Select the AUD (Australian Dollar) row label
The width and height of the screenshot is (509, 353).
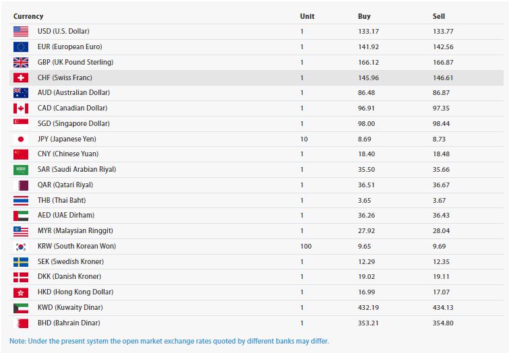73,92
